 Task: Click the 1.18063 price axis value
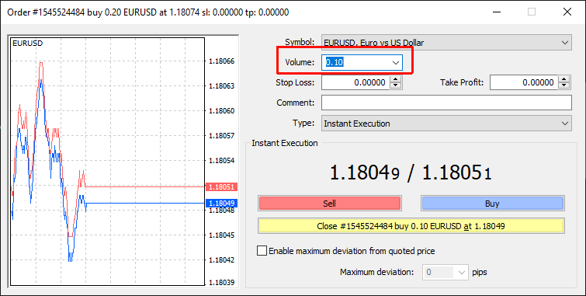tap(222, 86)
